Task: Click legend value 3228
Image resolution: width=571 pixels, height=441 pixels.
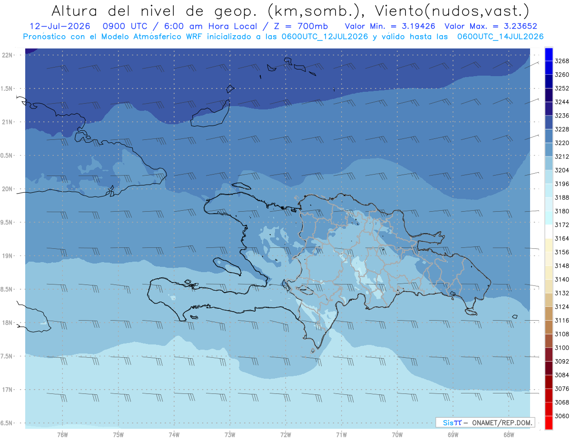Action: [x=562, y=129]
